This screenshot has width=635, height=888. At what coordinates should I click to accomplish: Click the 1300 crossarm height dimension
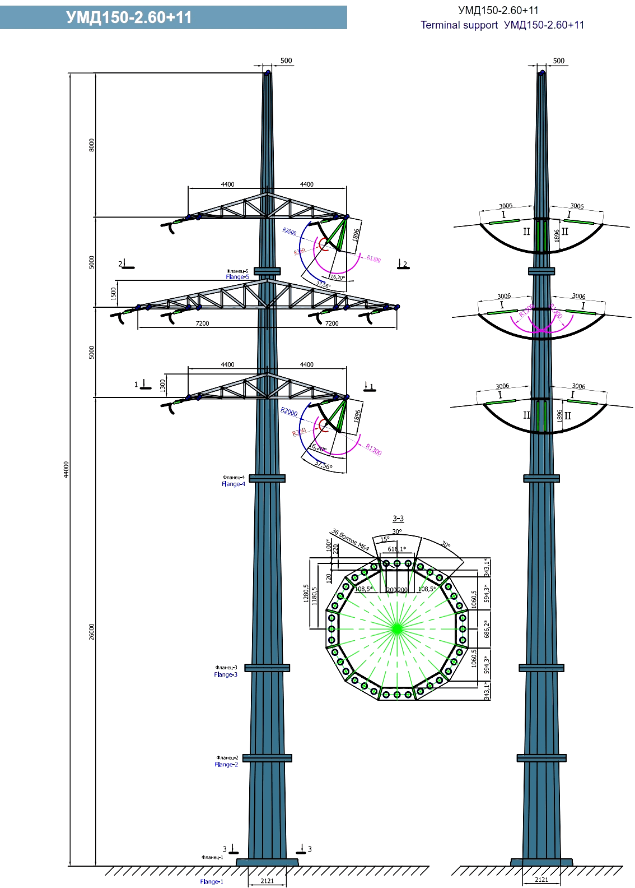click(x=163, y=385)
